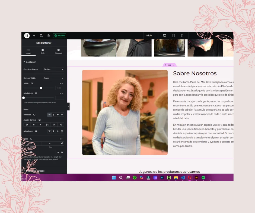Select the Wrap option
This screenshot has width=255, height=213.
click(62, 152)
